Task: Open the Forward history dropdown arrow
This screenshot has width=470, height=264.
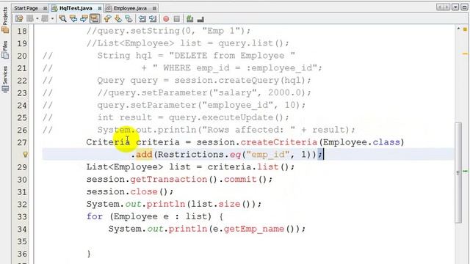Action: pos(52,19)
